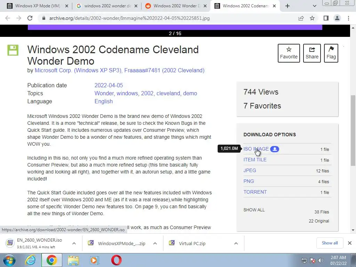Bookmark this page with the star icon
This screenshot has height=267, width=356.
(312, 18)
